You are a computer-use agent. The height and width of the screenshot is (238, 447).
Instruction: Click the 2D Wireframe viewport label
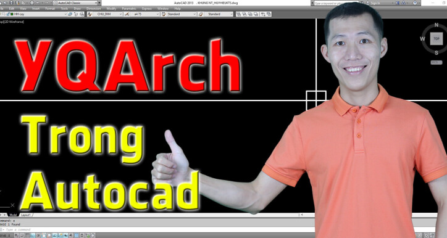(x=14, y=22)
